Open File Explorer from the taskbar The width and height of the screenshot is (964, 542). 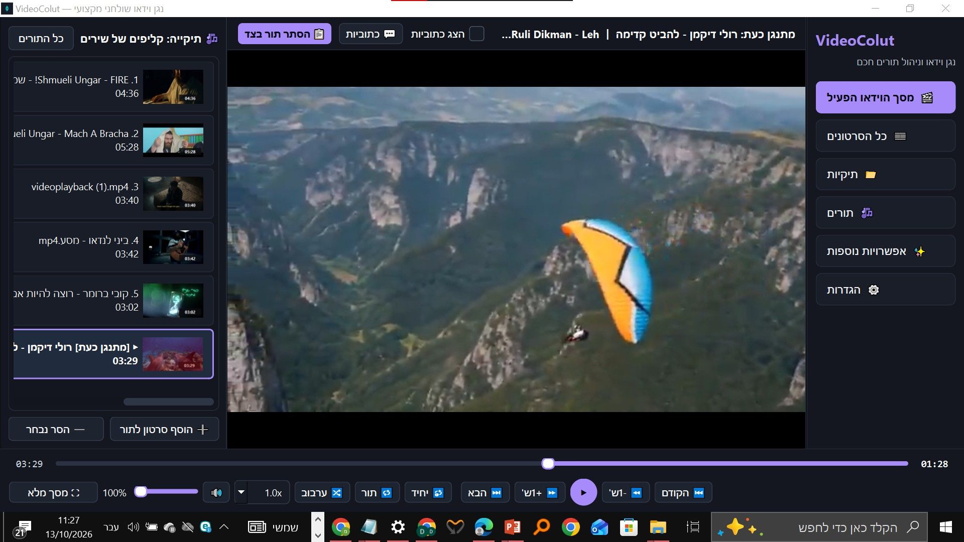click(x=658, y=527)
